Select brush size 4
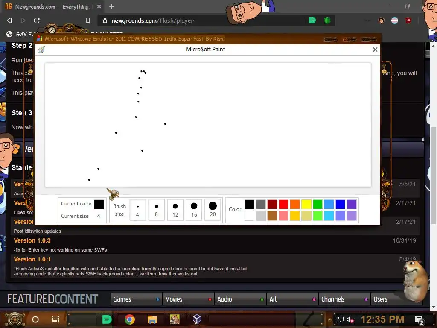 coord(138,210)
